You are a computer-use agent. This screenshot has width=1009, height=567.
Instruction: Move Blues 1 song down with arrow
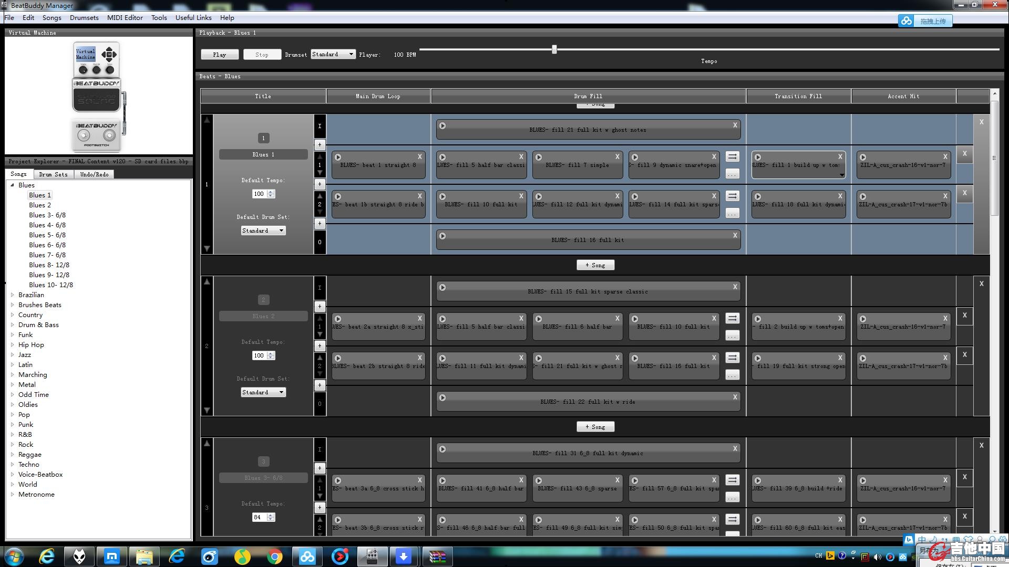pos(207,248)
